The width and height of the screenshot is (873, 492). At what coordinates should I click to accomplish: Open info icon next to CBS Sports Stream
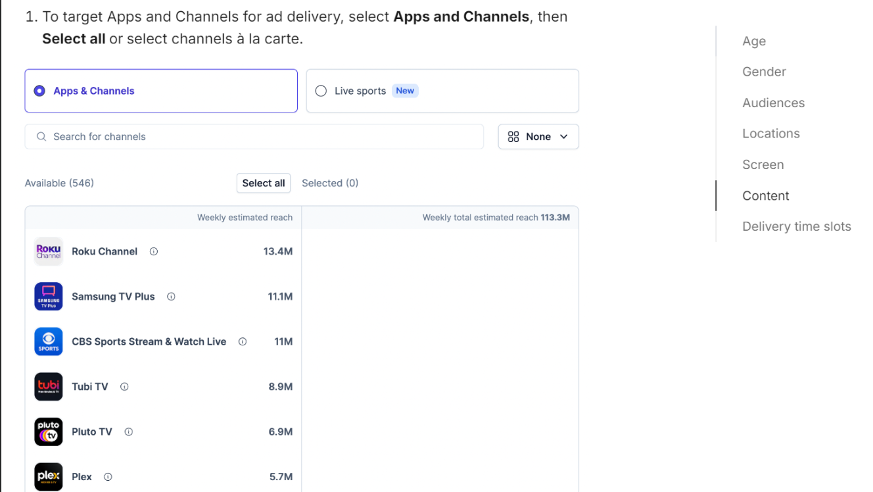tap(243, 341)
